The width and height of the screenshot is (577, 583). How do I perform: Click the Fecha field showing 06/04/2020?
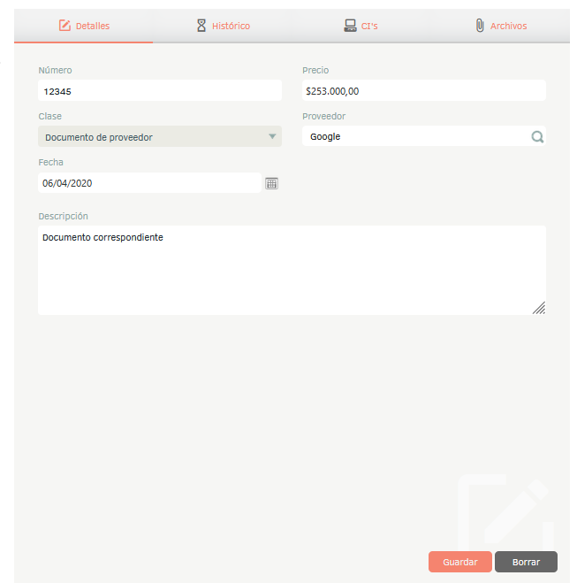coord(148,183)
